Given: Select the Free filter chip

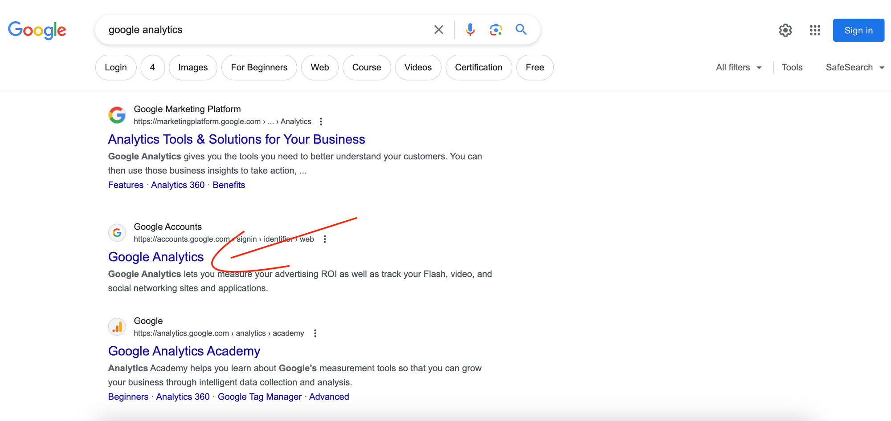Looking at the screenshot, I should pos(535,68).
